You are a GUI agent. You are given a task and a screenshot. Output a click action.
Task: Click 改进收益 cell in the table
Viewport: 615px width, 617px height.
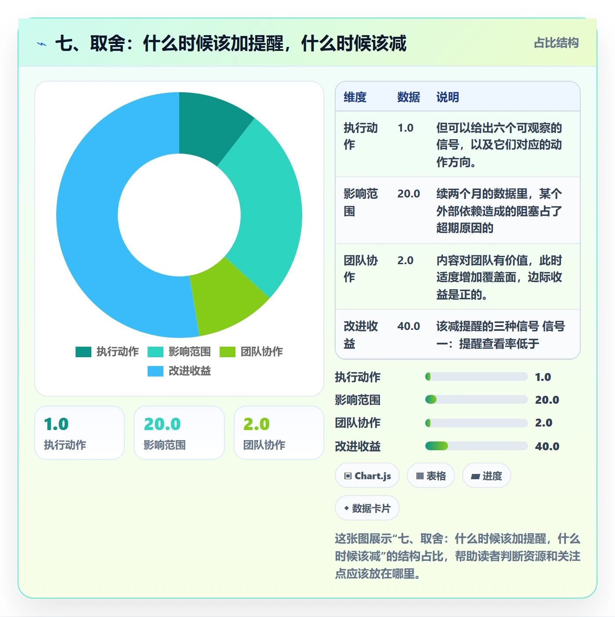pyautogui.click(x=361, y=335)
